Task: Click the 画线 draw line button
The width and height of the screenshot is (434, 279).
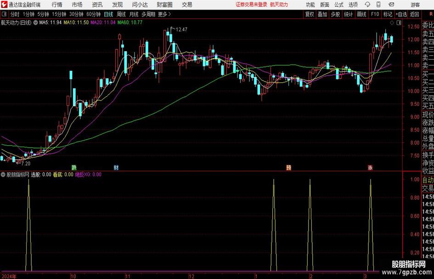Action: tap(361, 14)
